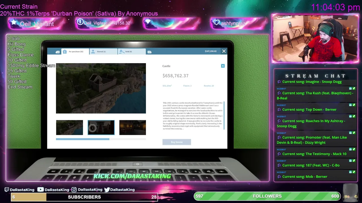The image size is (362, 203).
Task: Select the highlighted staircase interior thumbnail
Action: pyautogui.click(x=101, y=127)
